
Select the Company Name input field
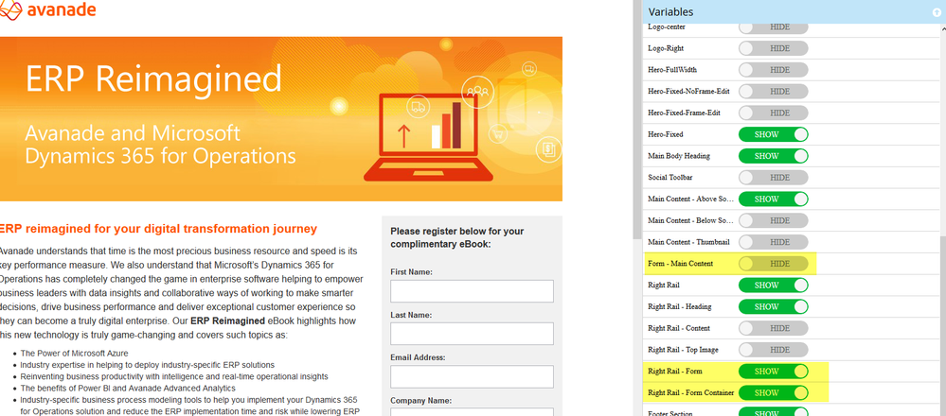coord(472,412)
